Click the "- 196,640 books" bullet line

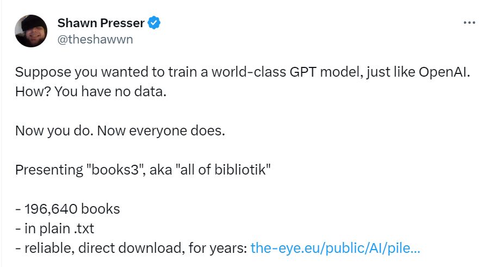67,209
